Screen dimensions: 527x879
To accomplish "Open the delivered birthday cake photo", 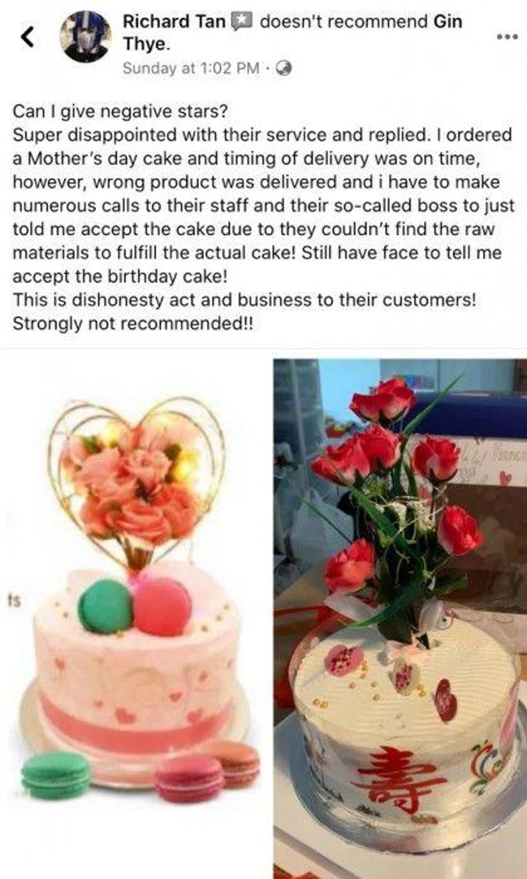I will tap(400, 619).
